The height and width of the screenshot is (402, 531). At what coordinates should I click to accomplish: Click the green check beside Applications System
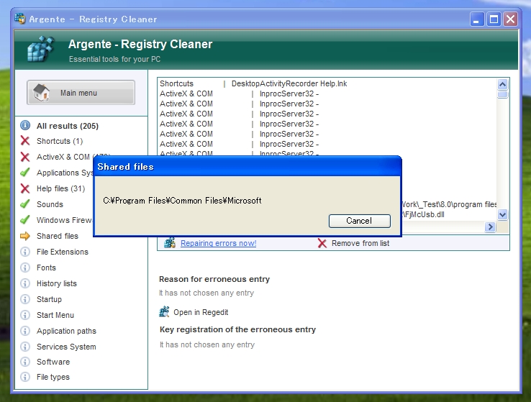click(x=25, y=173)
